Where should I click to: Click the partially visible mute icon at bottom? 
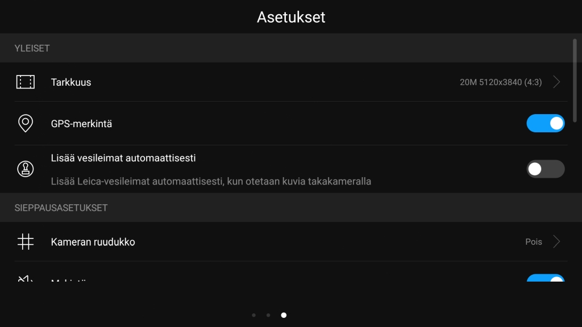coord(25,279)
